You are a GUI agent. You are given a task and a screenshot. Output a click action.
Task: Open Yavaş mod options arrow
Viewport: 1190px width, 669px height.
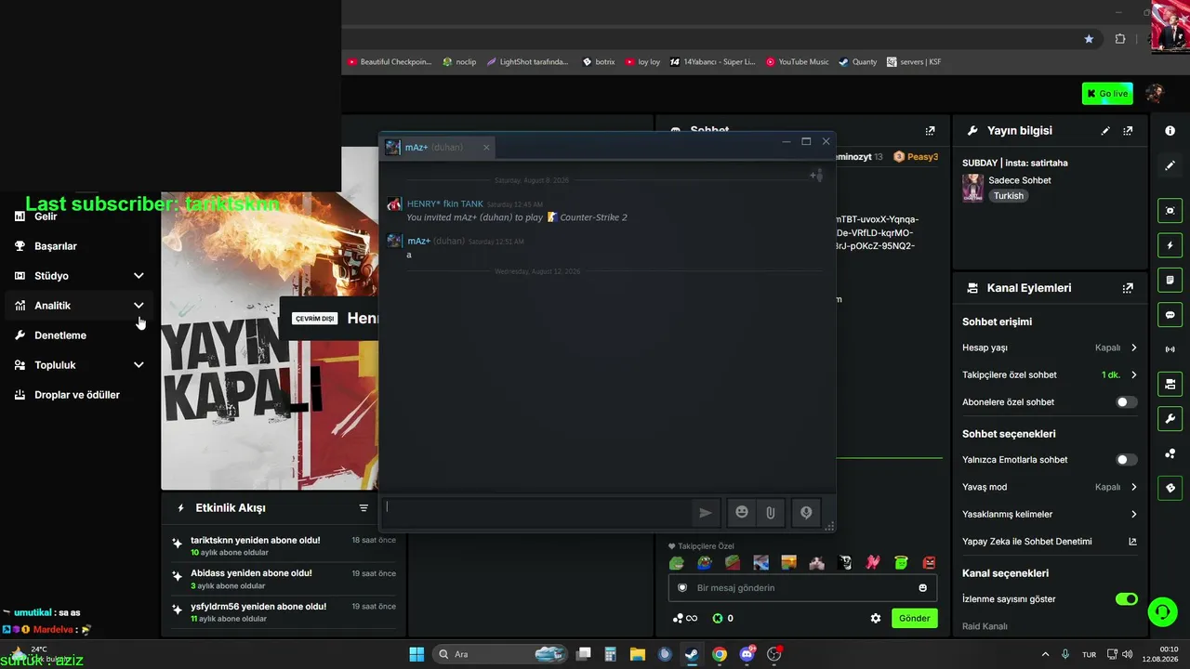tap(1133, 487)
